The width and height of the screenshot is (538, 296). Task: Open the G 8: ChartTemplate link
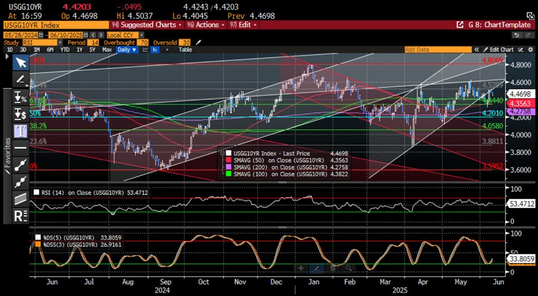click(498, 25)
